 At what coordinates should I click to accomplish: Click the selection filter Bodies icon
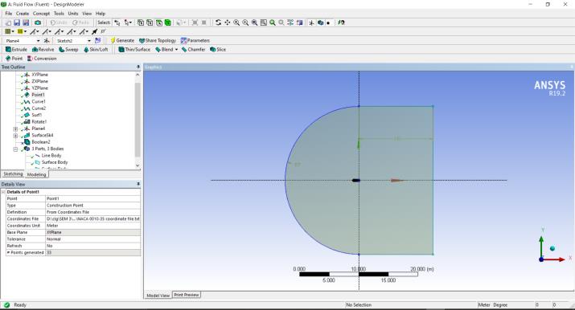(x=167, y=22)
